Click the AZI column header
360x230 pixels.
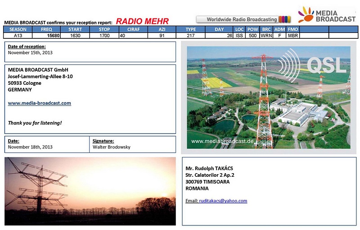point(162,29)
